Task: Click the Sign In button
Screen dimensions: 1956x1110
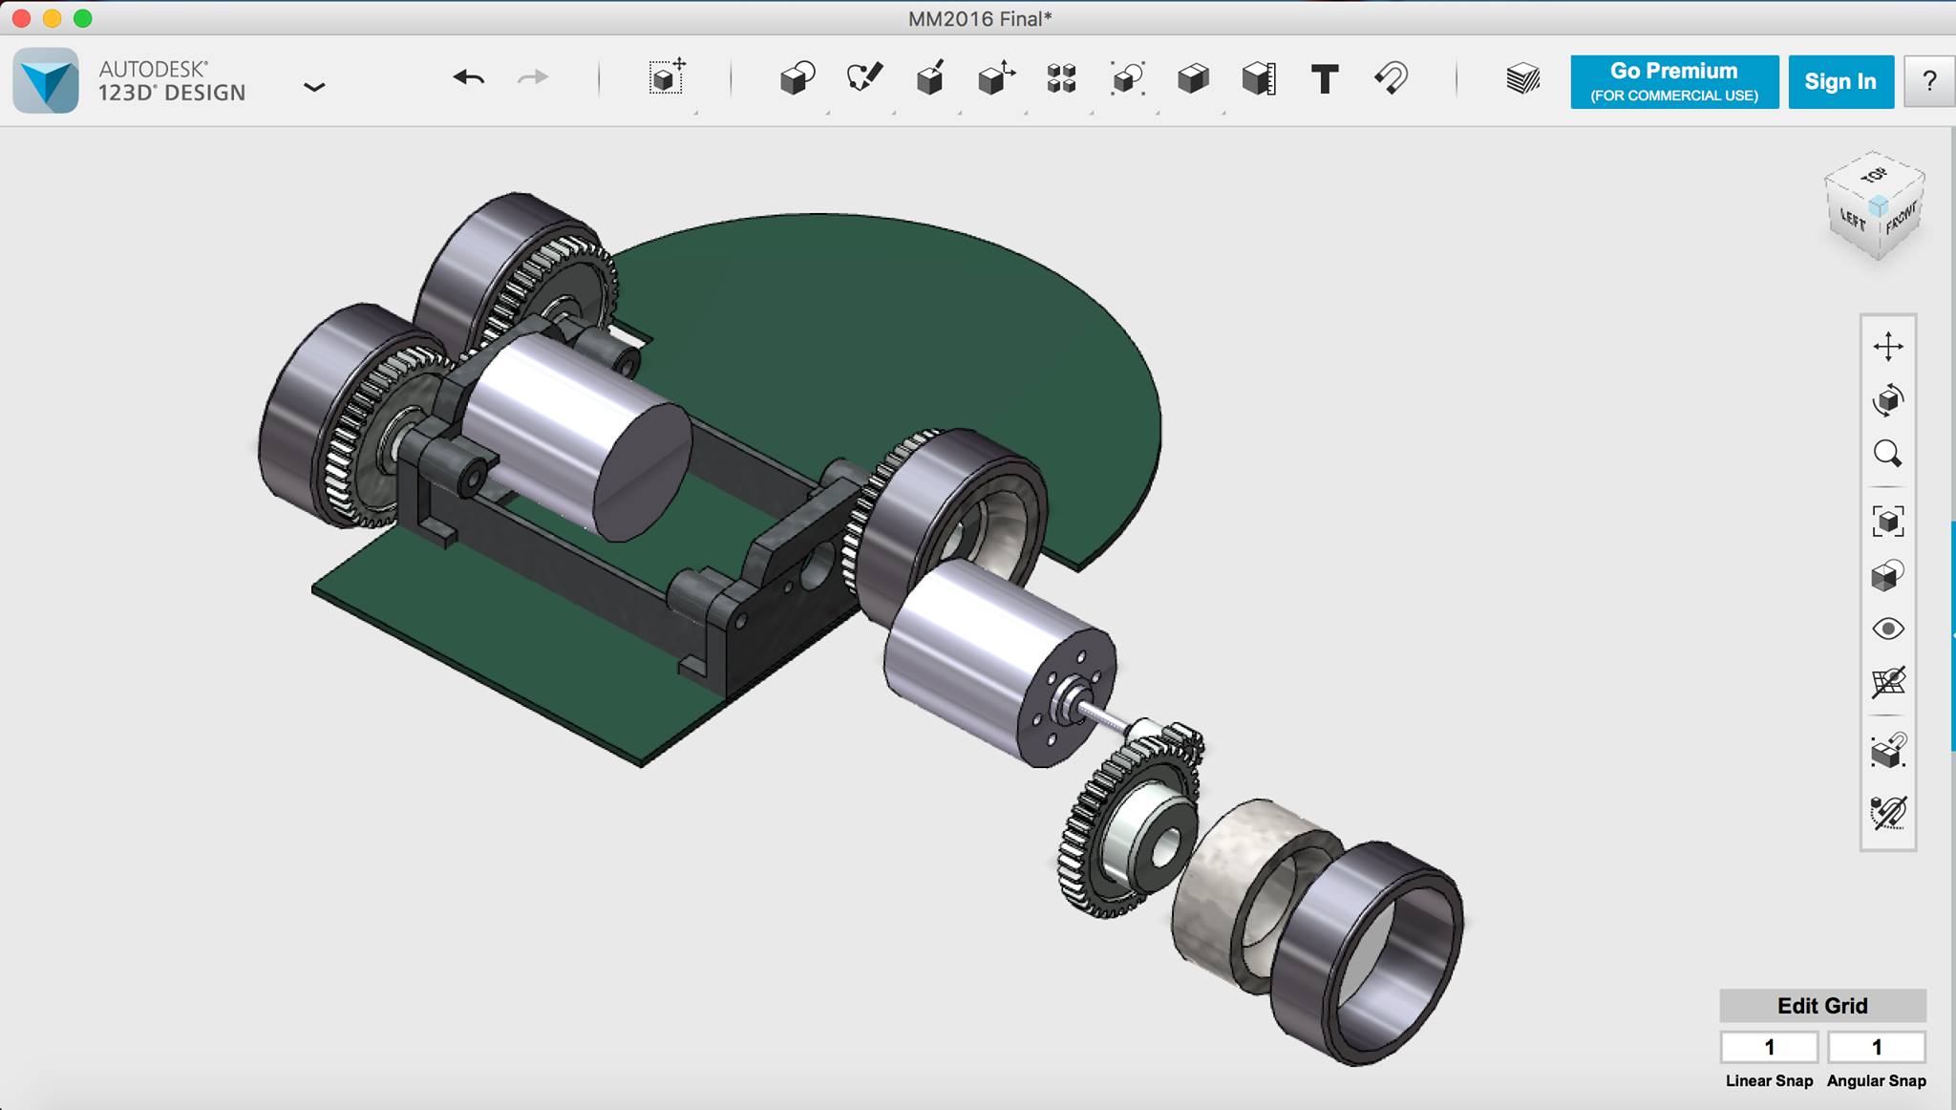Action: pos(1839,81)
